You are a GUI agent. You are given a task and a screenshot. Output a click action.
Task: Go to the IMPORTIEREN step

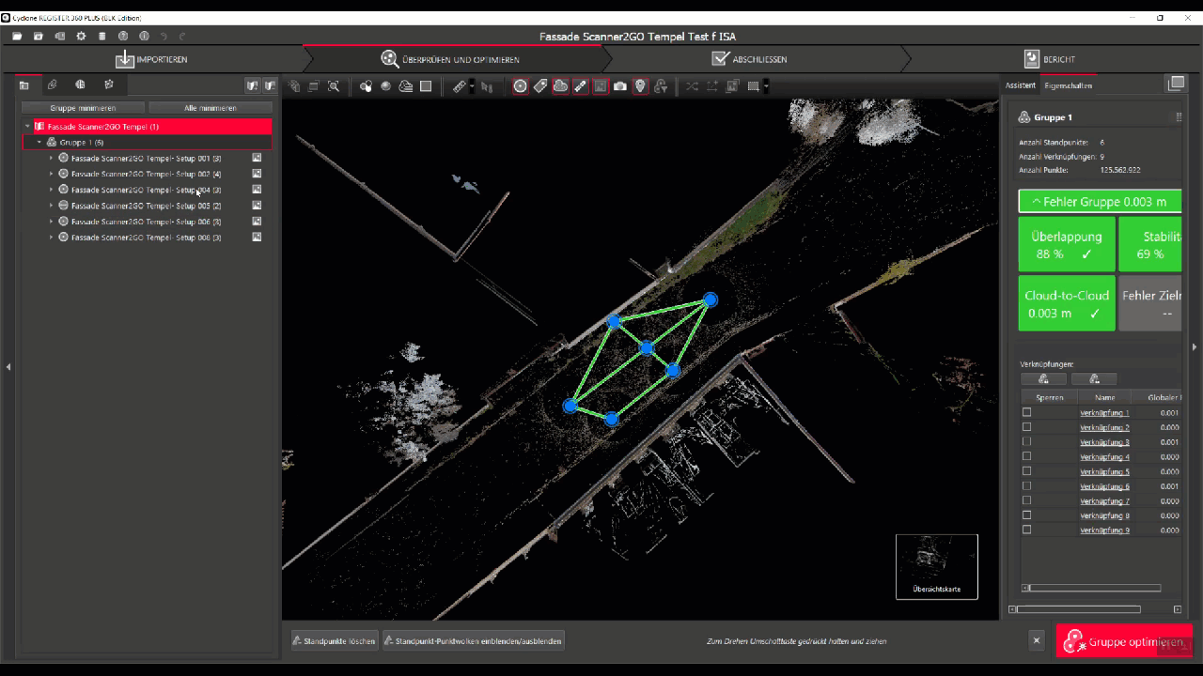point(151,59)
